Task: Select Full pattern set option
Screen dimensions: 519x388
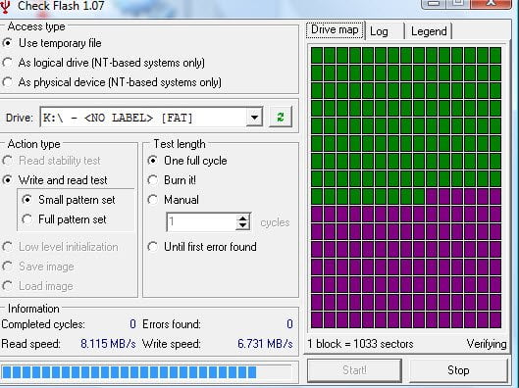Action: tap(64, 219)
